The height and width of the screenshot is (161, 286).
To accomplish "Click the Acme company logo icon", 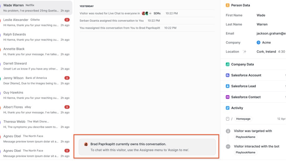I will pos(258,43).
